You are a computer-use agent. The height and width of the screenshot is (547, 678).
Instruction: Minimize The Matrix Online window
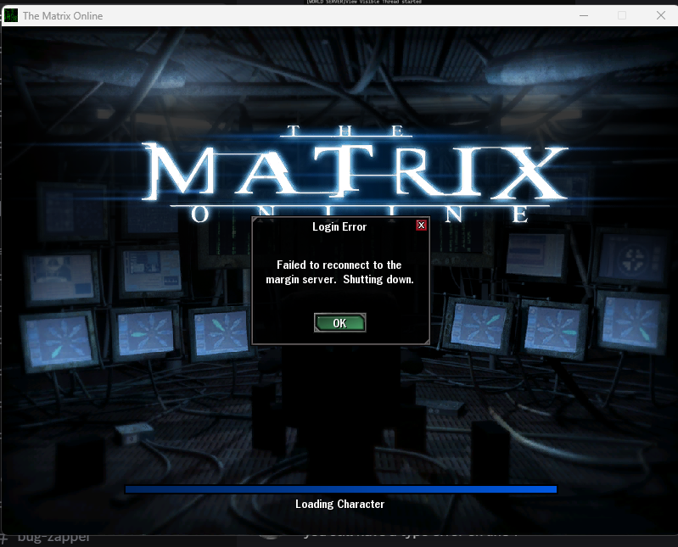pos(582,15)
